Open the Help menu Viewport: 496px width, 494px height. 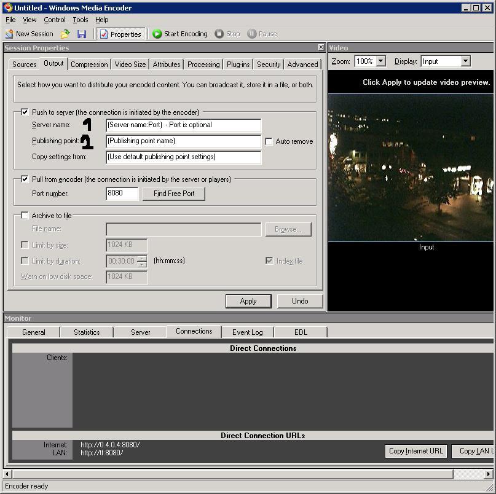click(x=101, y=20)
